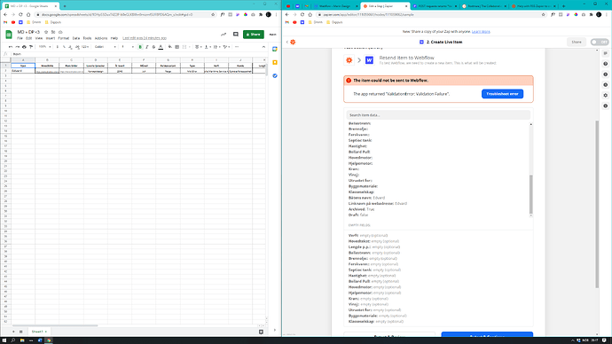Open the comment history icon in Sheets
The image size is (612, 344).
click(236, 35)
